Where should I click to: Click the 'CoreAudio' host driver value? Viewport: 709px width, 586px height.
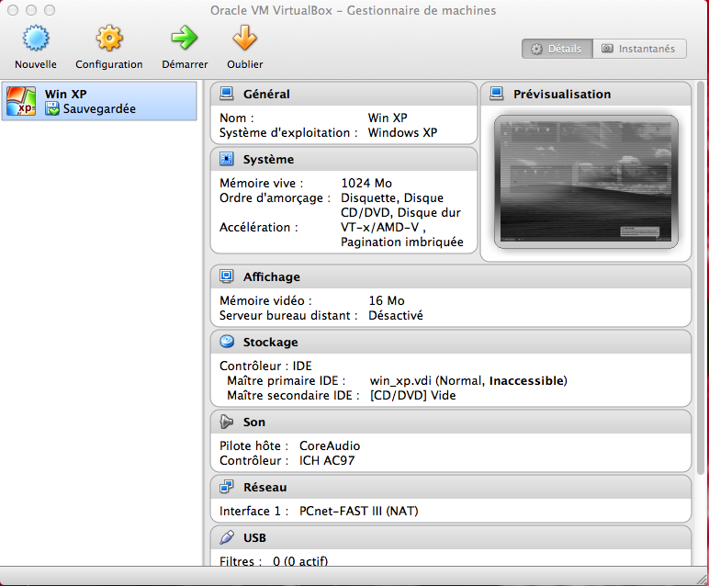[330, 445]
